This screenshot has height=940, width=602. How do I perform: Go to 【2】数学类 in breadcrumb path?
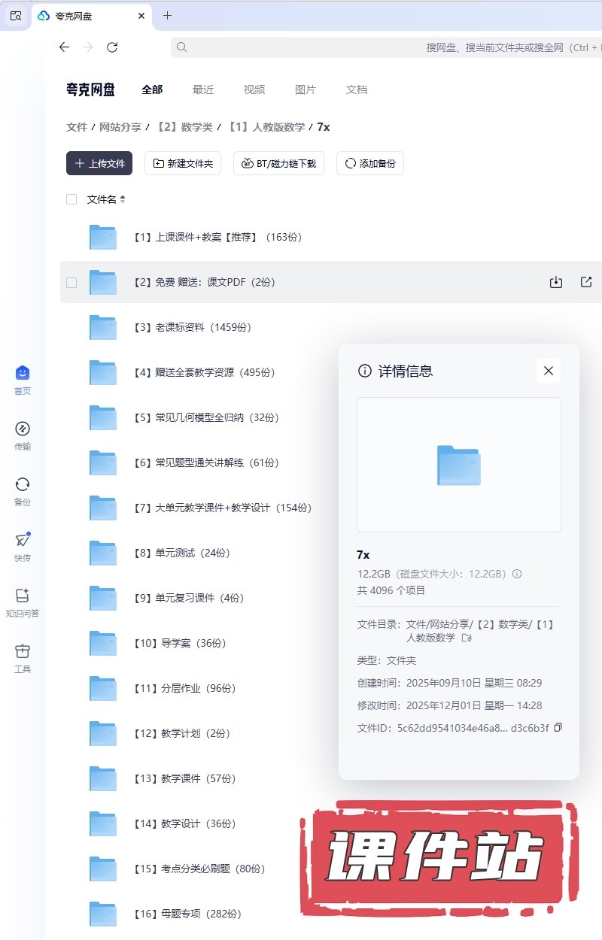point(184,127)
